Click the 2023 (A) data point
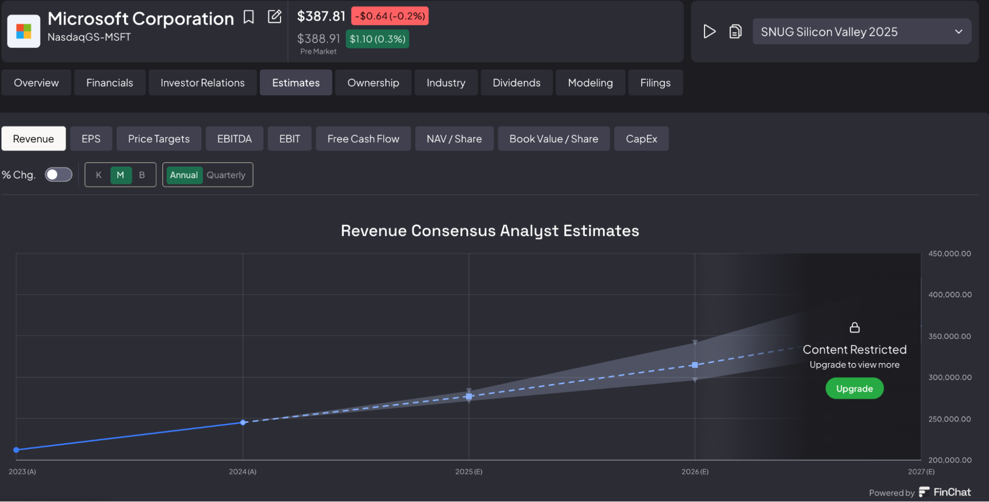Viewport: 989px width, 502px height. coord(16,450)
